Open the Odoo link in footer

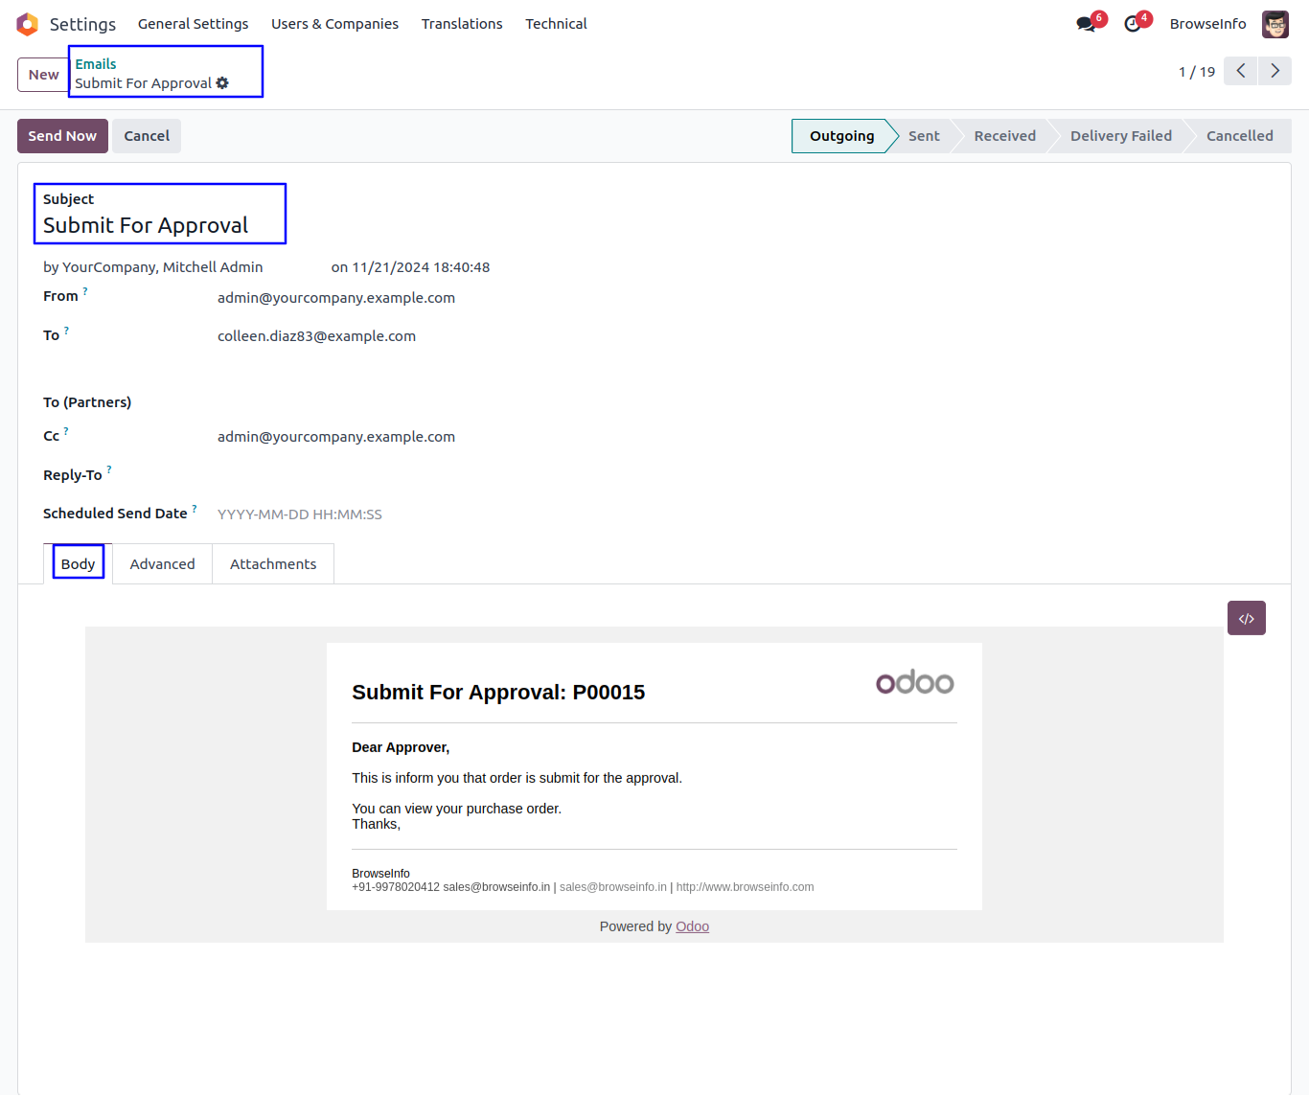(x=692, y=926)
